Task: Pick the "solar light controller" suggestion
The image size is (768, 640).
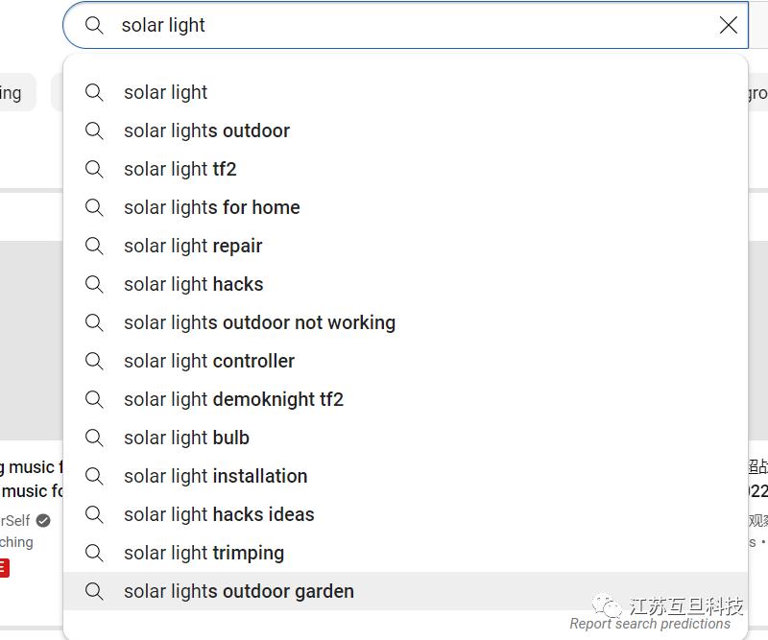Action: coord(209,361)
